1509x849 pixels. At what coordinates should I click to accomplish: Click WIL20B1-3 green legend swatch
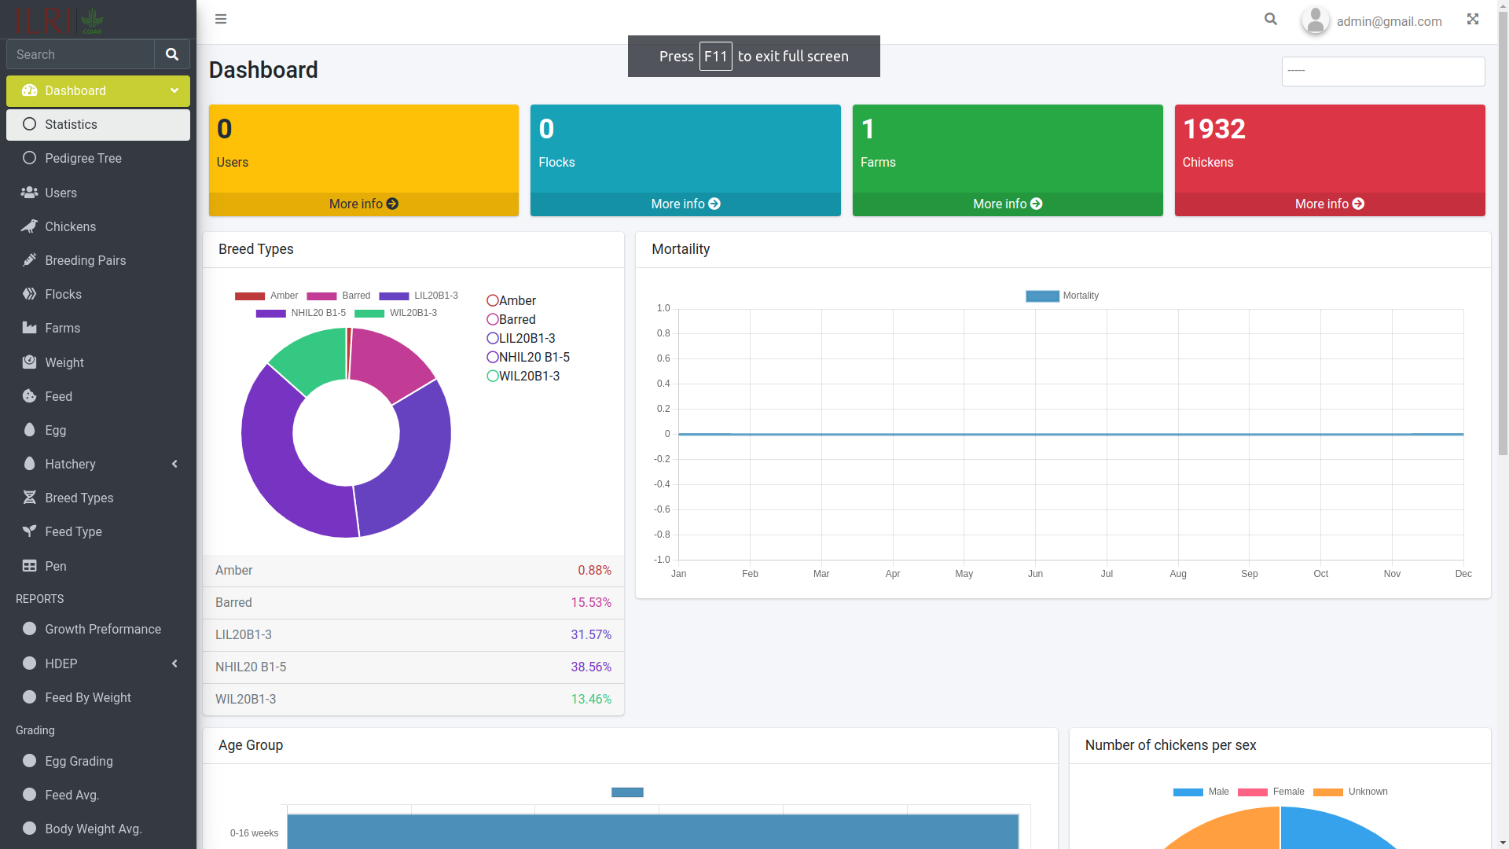[x=369, y=314]
